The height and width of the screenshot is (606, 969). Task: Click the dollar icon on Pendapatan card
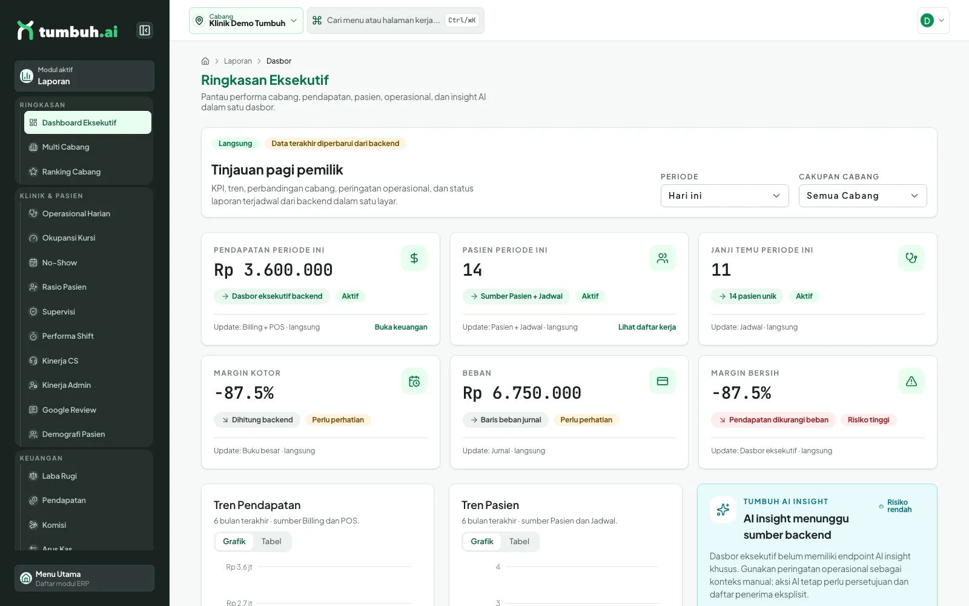tap(414, 258)
